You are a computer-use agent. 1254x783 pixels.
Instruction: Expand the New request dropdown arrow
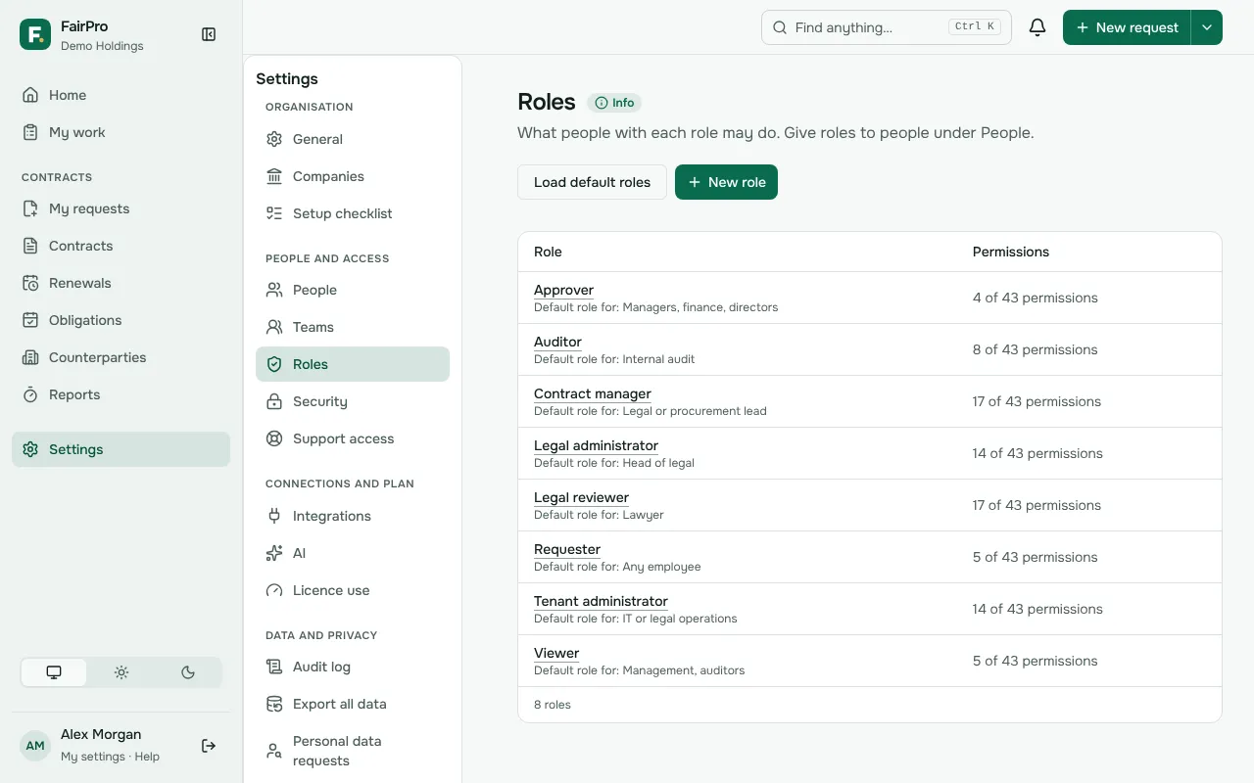(1207, 27)
